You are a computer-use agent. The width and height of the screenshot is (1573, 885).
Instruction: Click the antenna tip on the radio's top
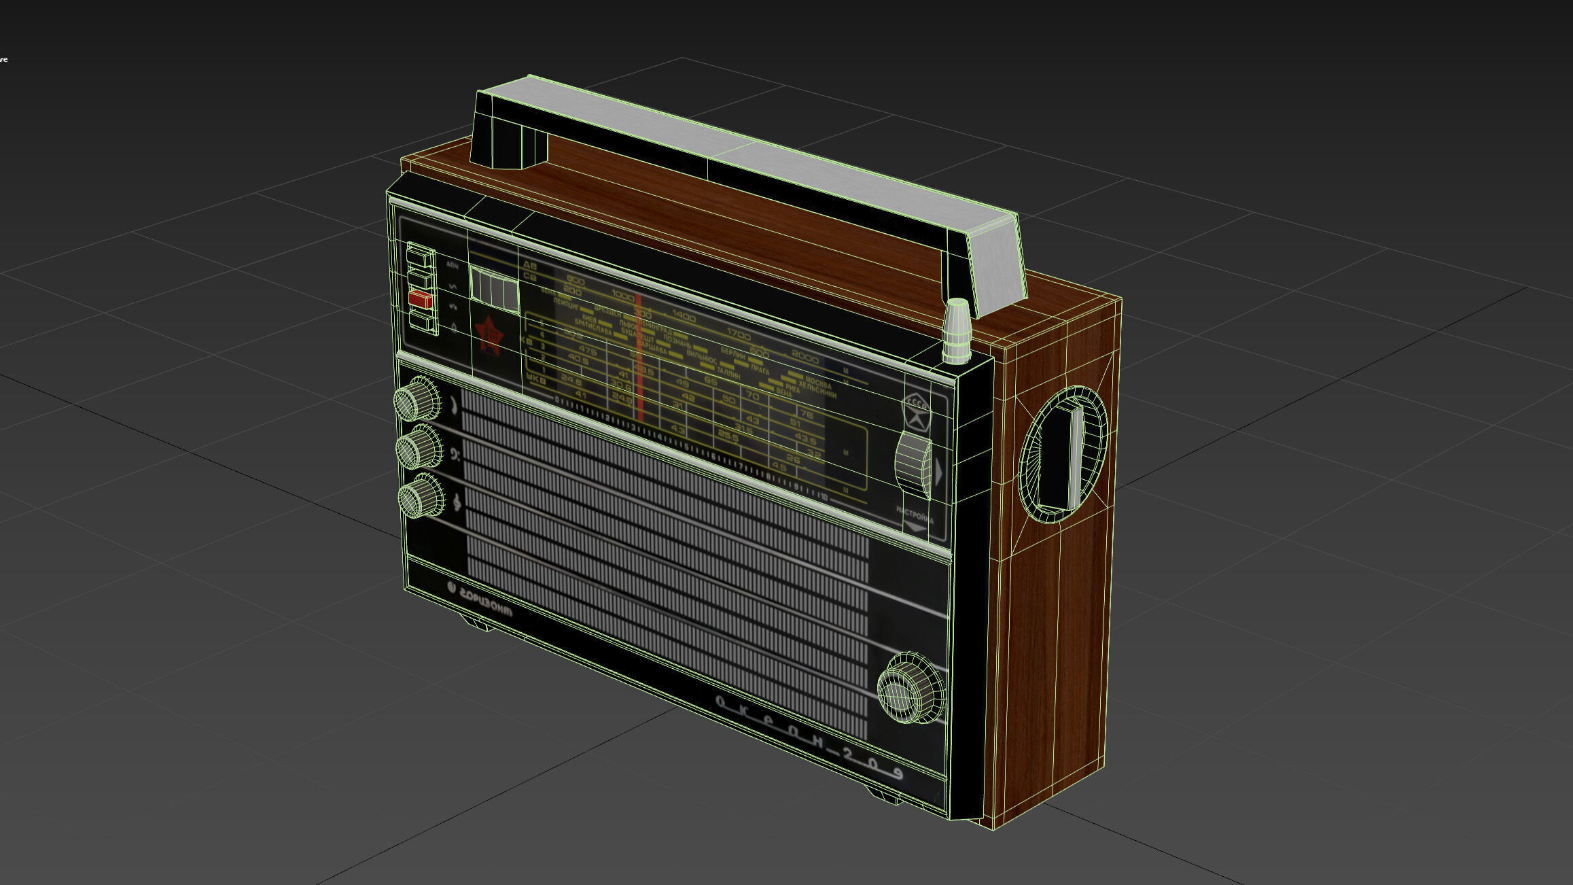click(x=957, y=330)
